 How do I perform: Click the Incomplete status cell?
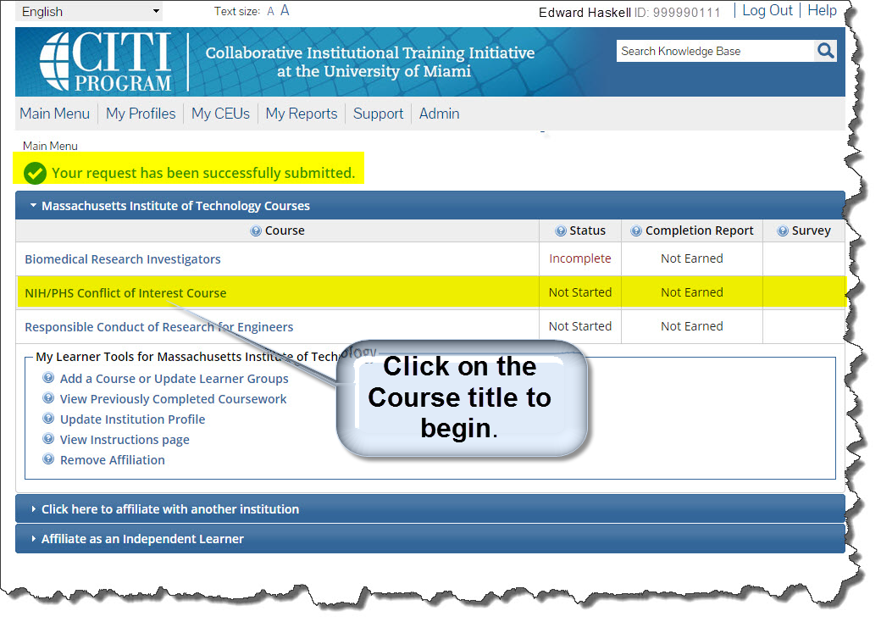(579, 258)
